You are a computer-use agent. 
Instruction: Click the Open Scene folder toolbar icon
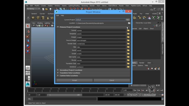(47, 9)
